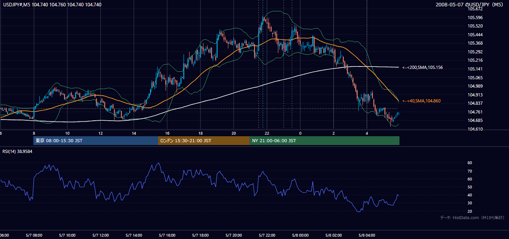The height and width of the screenshot is (239, 509).
Task: Click price axis value 105.292
Action: click(475, 52)
